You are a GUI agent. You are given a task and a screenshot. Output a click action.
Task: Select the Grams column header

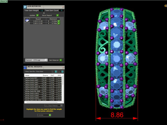46,75
